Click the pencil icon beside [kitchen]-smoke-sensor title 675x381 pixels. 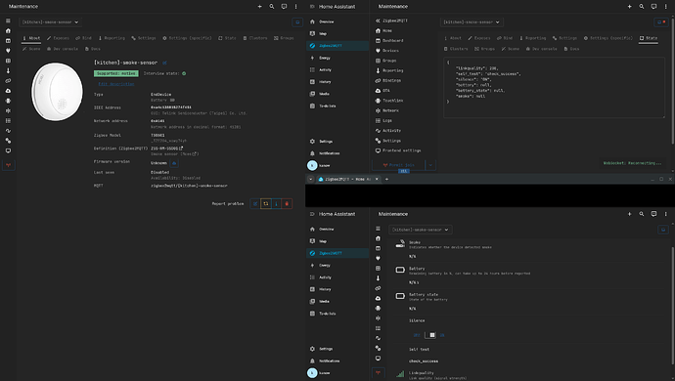(x=164, y=63)
